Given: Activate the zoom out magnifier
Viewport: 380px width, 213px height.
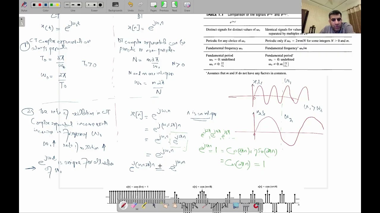Looking at the screenshot, I should coord(195,205).
